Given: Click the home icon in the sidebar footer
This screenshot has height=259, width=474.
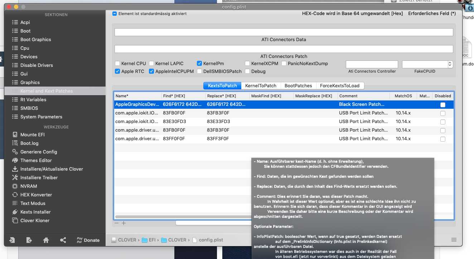Looking at the screenshot, I should (x=46, y=240).
